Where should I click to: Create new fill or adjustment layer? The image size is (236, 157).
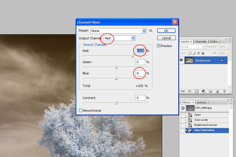tap(204, 91)
